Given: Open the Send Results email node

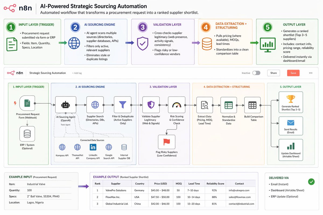Looking at the screenshot, I should (x=291, y=126).
